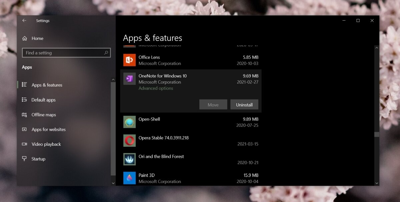Uninstall OneNote for Windows 10

tap(244, 104)
